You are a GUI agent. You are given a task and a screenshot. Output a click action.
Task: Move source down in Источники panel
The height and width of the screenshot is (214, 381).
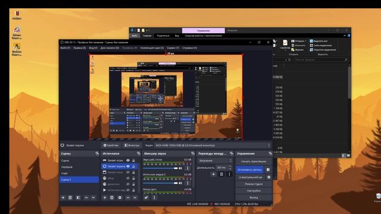point(135,197)
